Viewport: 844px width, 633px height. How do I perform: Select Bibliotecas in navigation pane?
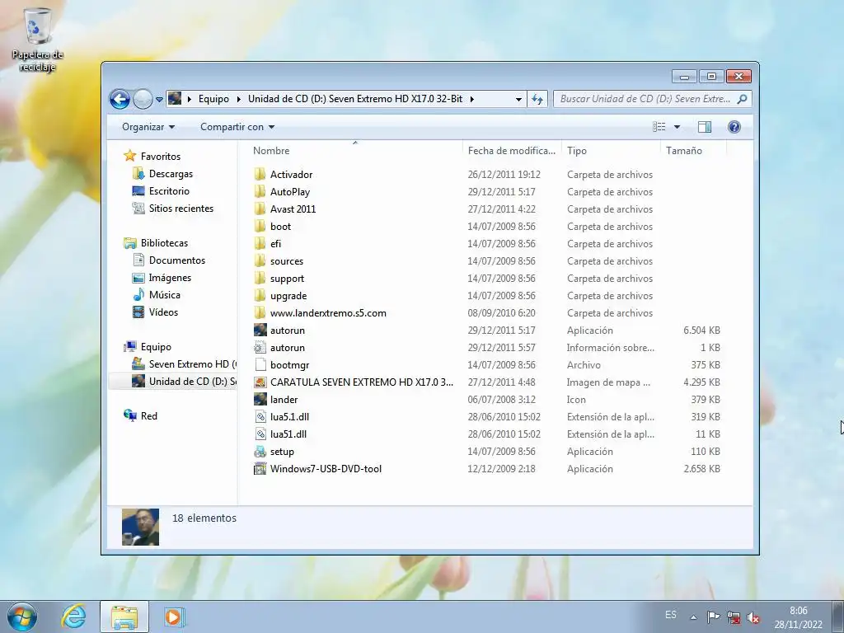click(164, 243)
